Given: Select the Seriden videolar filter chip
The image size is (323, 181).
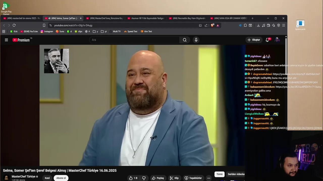Looking at the screenshot, I should [236, 174].
